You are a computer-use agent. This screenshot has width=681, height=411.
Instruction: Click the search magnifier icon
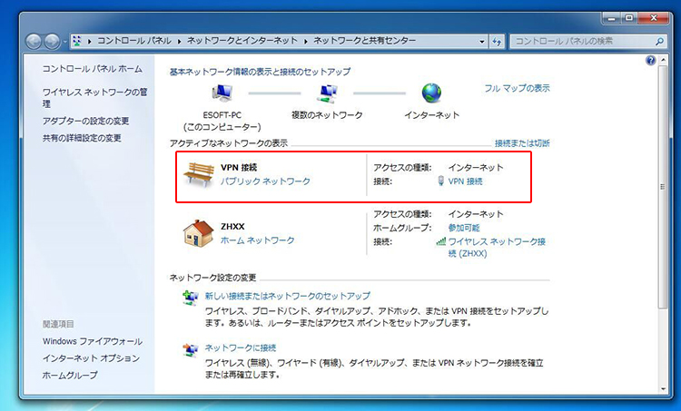pos(659,41)
